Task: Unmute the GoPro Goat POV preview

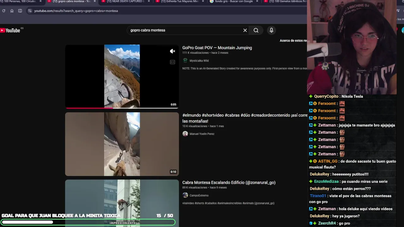Action: click(x=172, y=51)
